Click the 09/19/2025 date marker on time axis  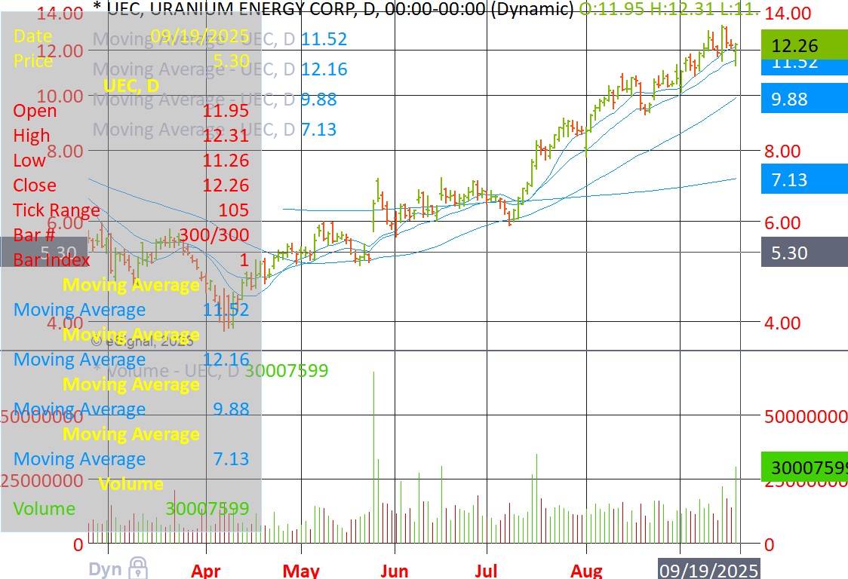pos(709,569)
